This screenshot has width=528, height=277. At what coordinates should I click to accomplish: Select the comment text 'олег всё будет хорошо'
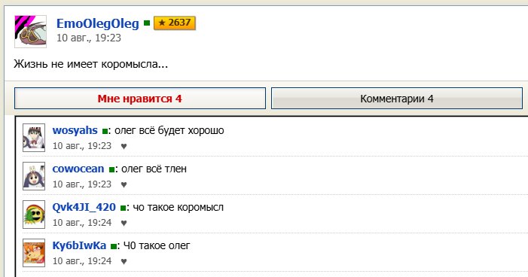169,130
